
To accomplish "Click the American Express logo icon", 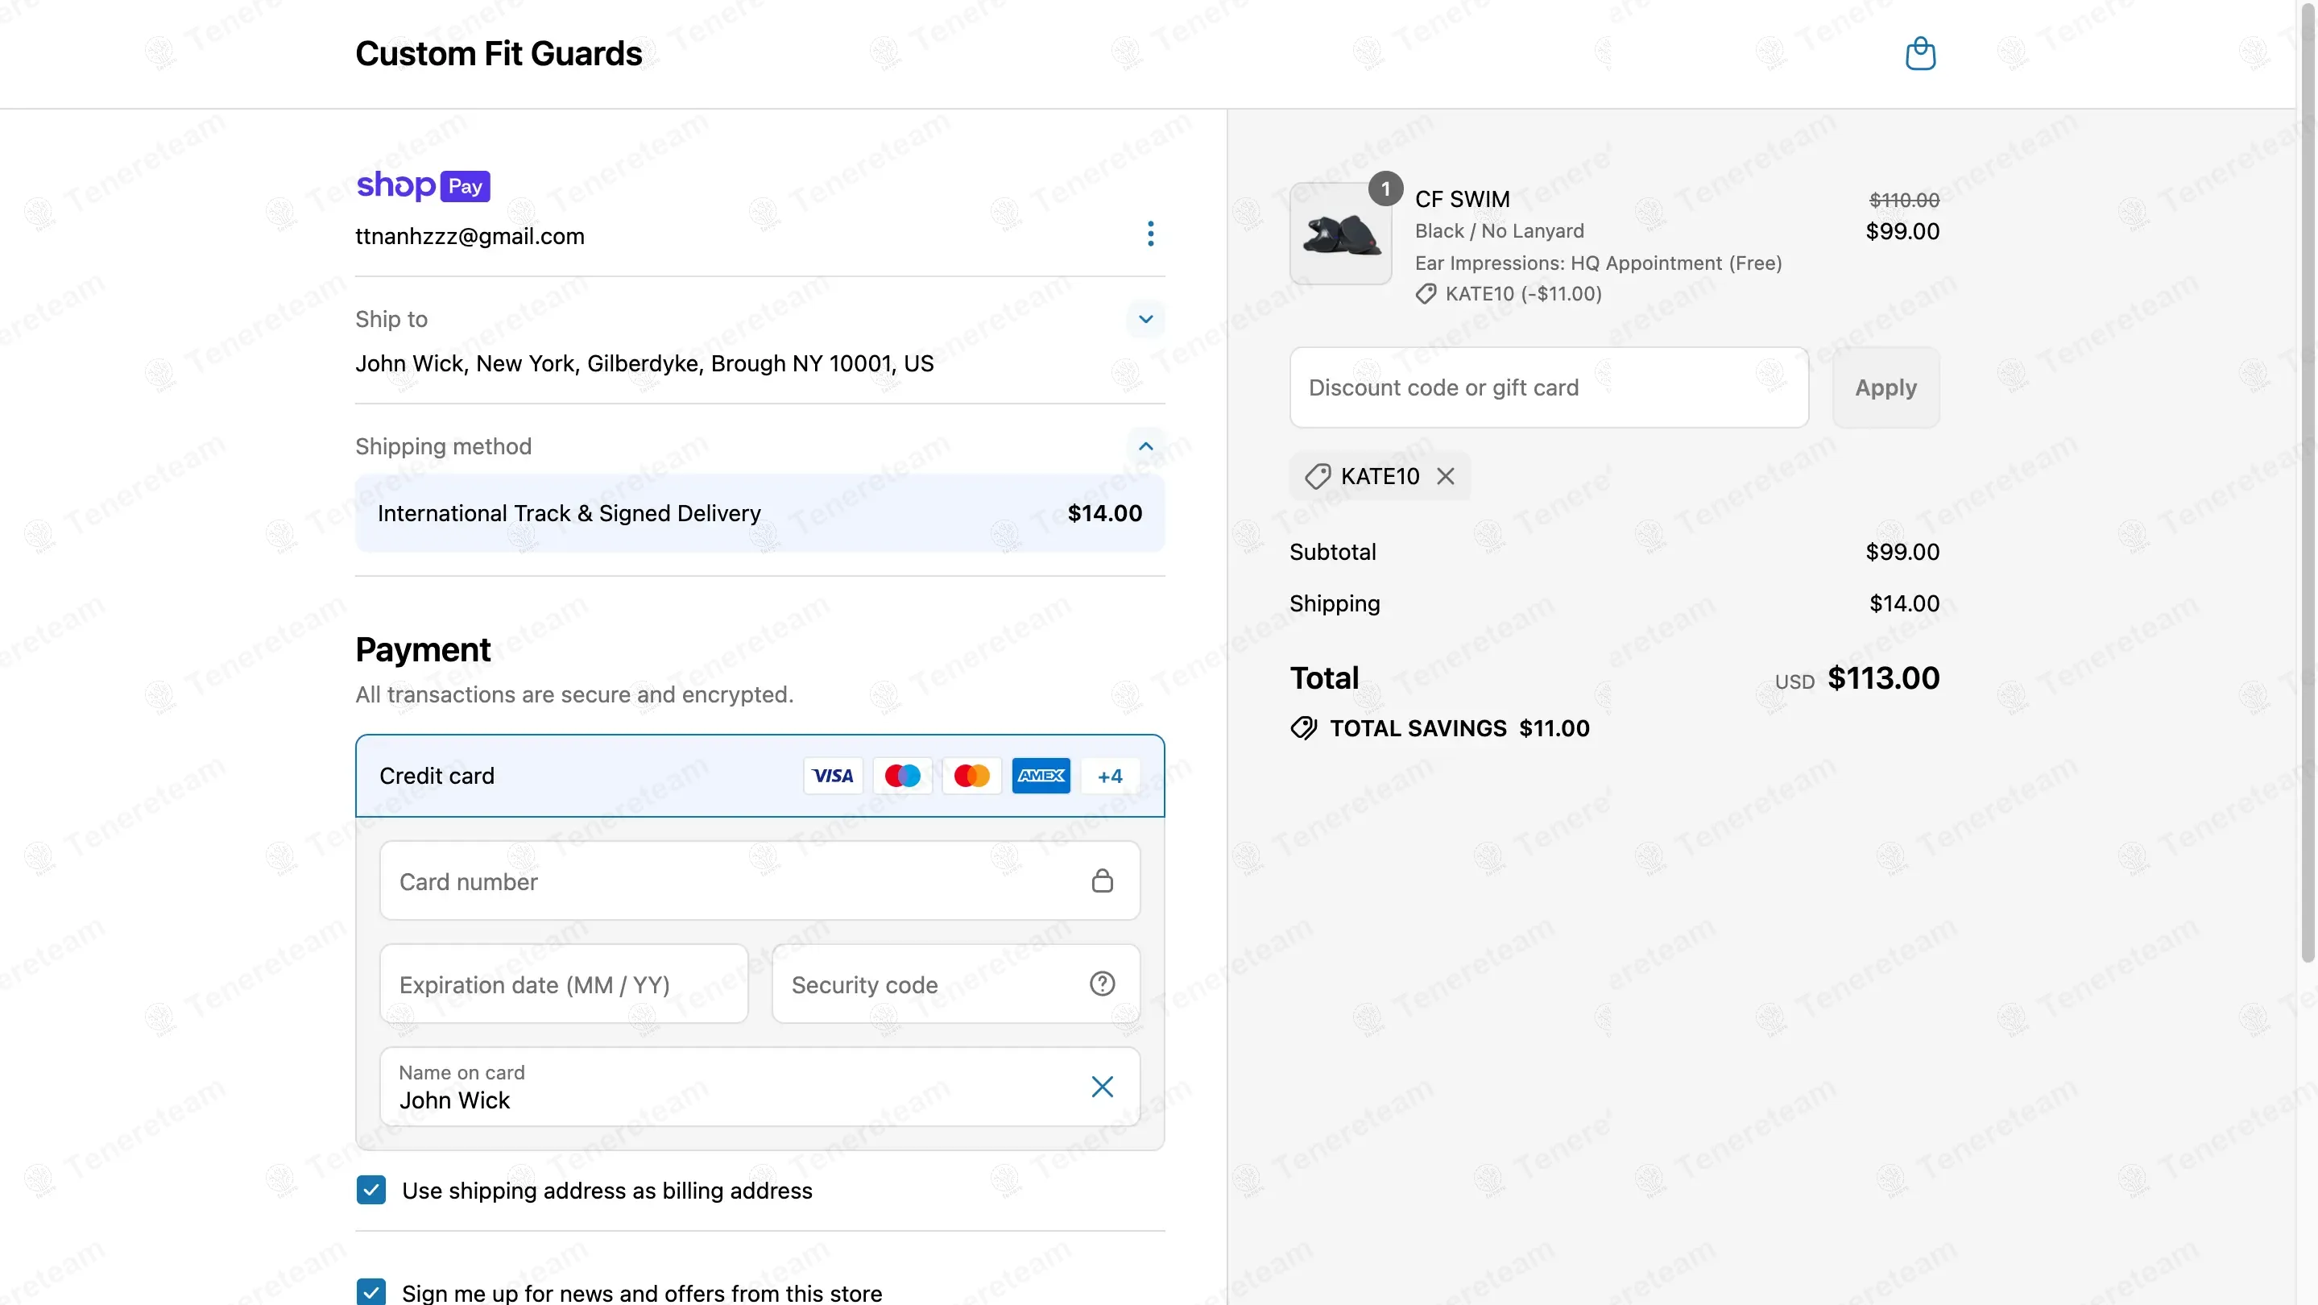I will [1041, 776].
